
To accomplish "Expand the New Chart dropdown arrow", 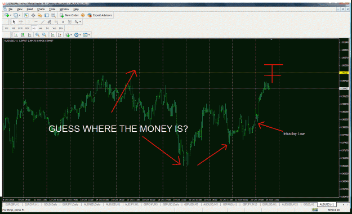I will (11, 15).
